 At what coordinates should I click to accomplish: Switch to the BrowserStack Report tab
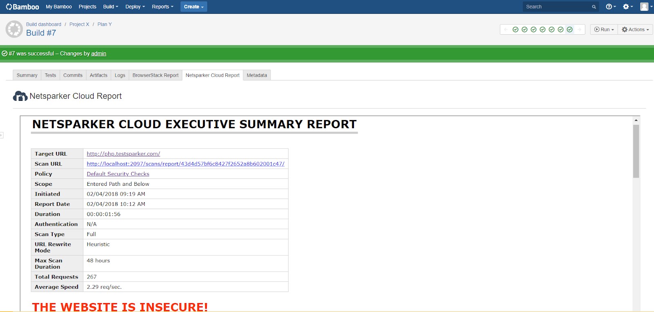coord(155,75)
